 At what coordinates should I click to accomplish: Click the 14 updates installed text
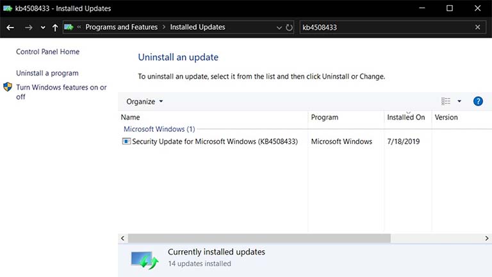(200, 264)
